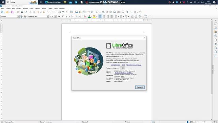Screen dimensions: 218x123
Task: Expand the line spacing dropdown arrow
Action: point(143,16)
